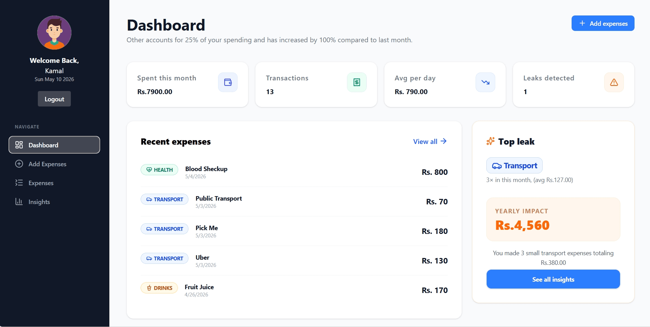Click the date 4/26/2026 under Fruit Juice
The width and height of the screenshot is (650, 327).
(x=196, y=295)
